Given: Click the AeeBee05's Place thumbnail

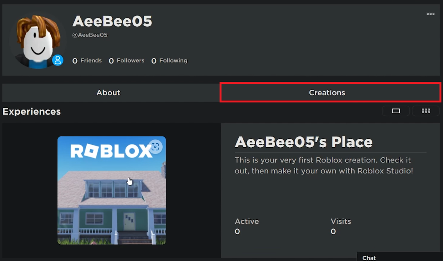Looking at the screenshot, I should point(112,190).
